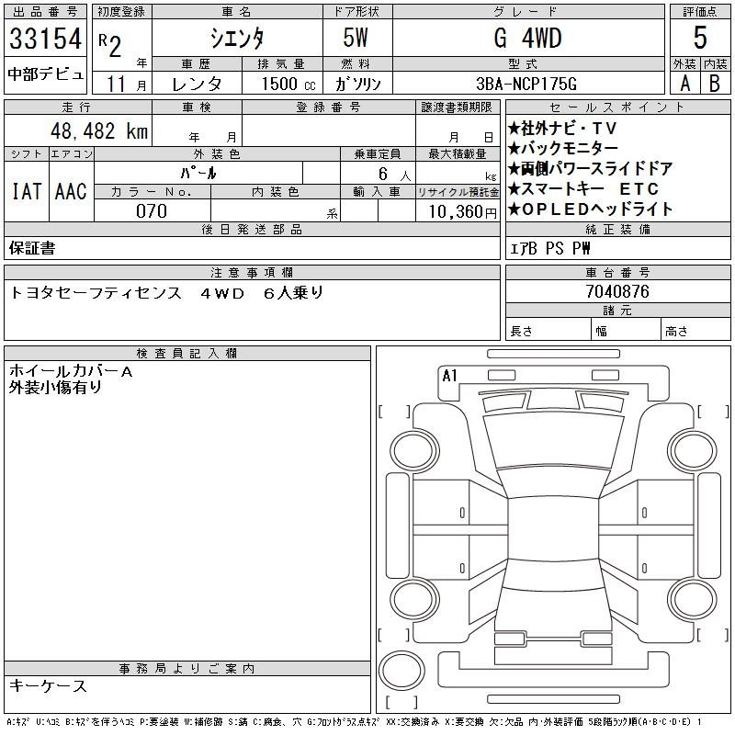Select the mileage 48,482 km
The image size is (735, 735).
99,131
